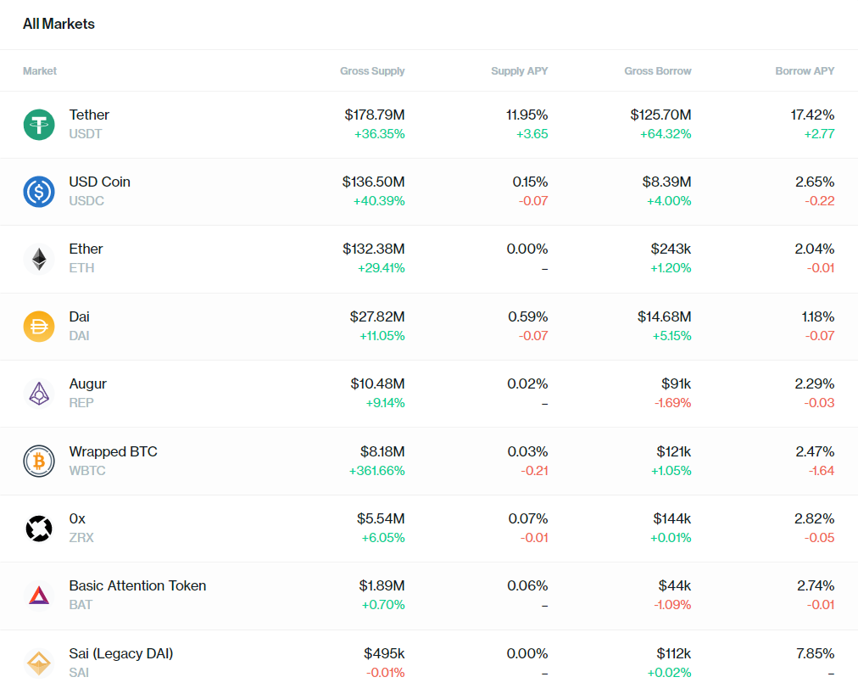Viewport: 858px width, 694px height.
Task: Open the Basic Attention Token link
Action: click(137, 586)
